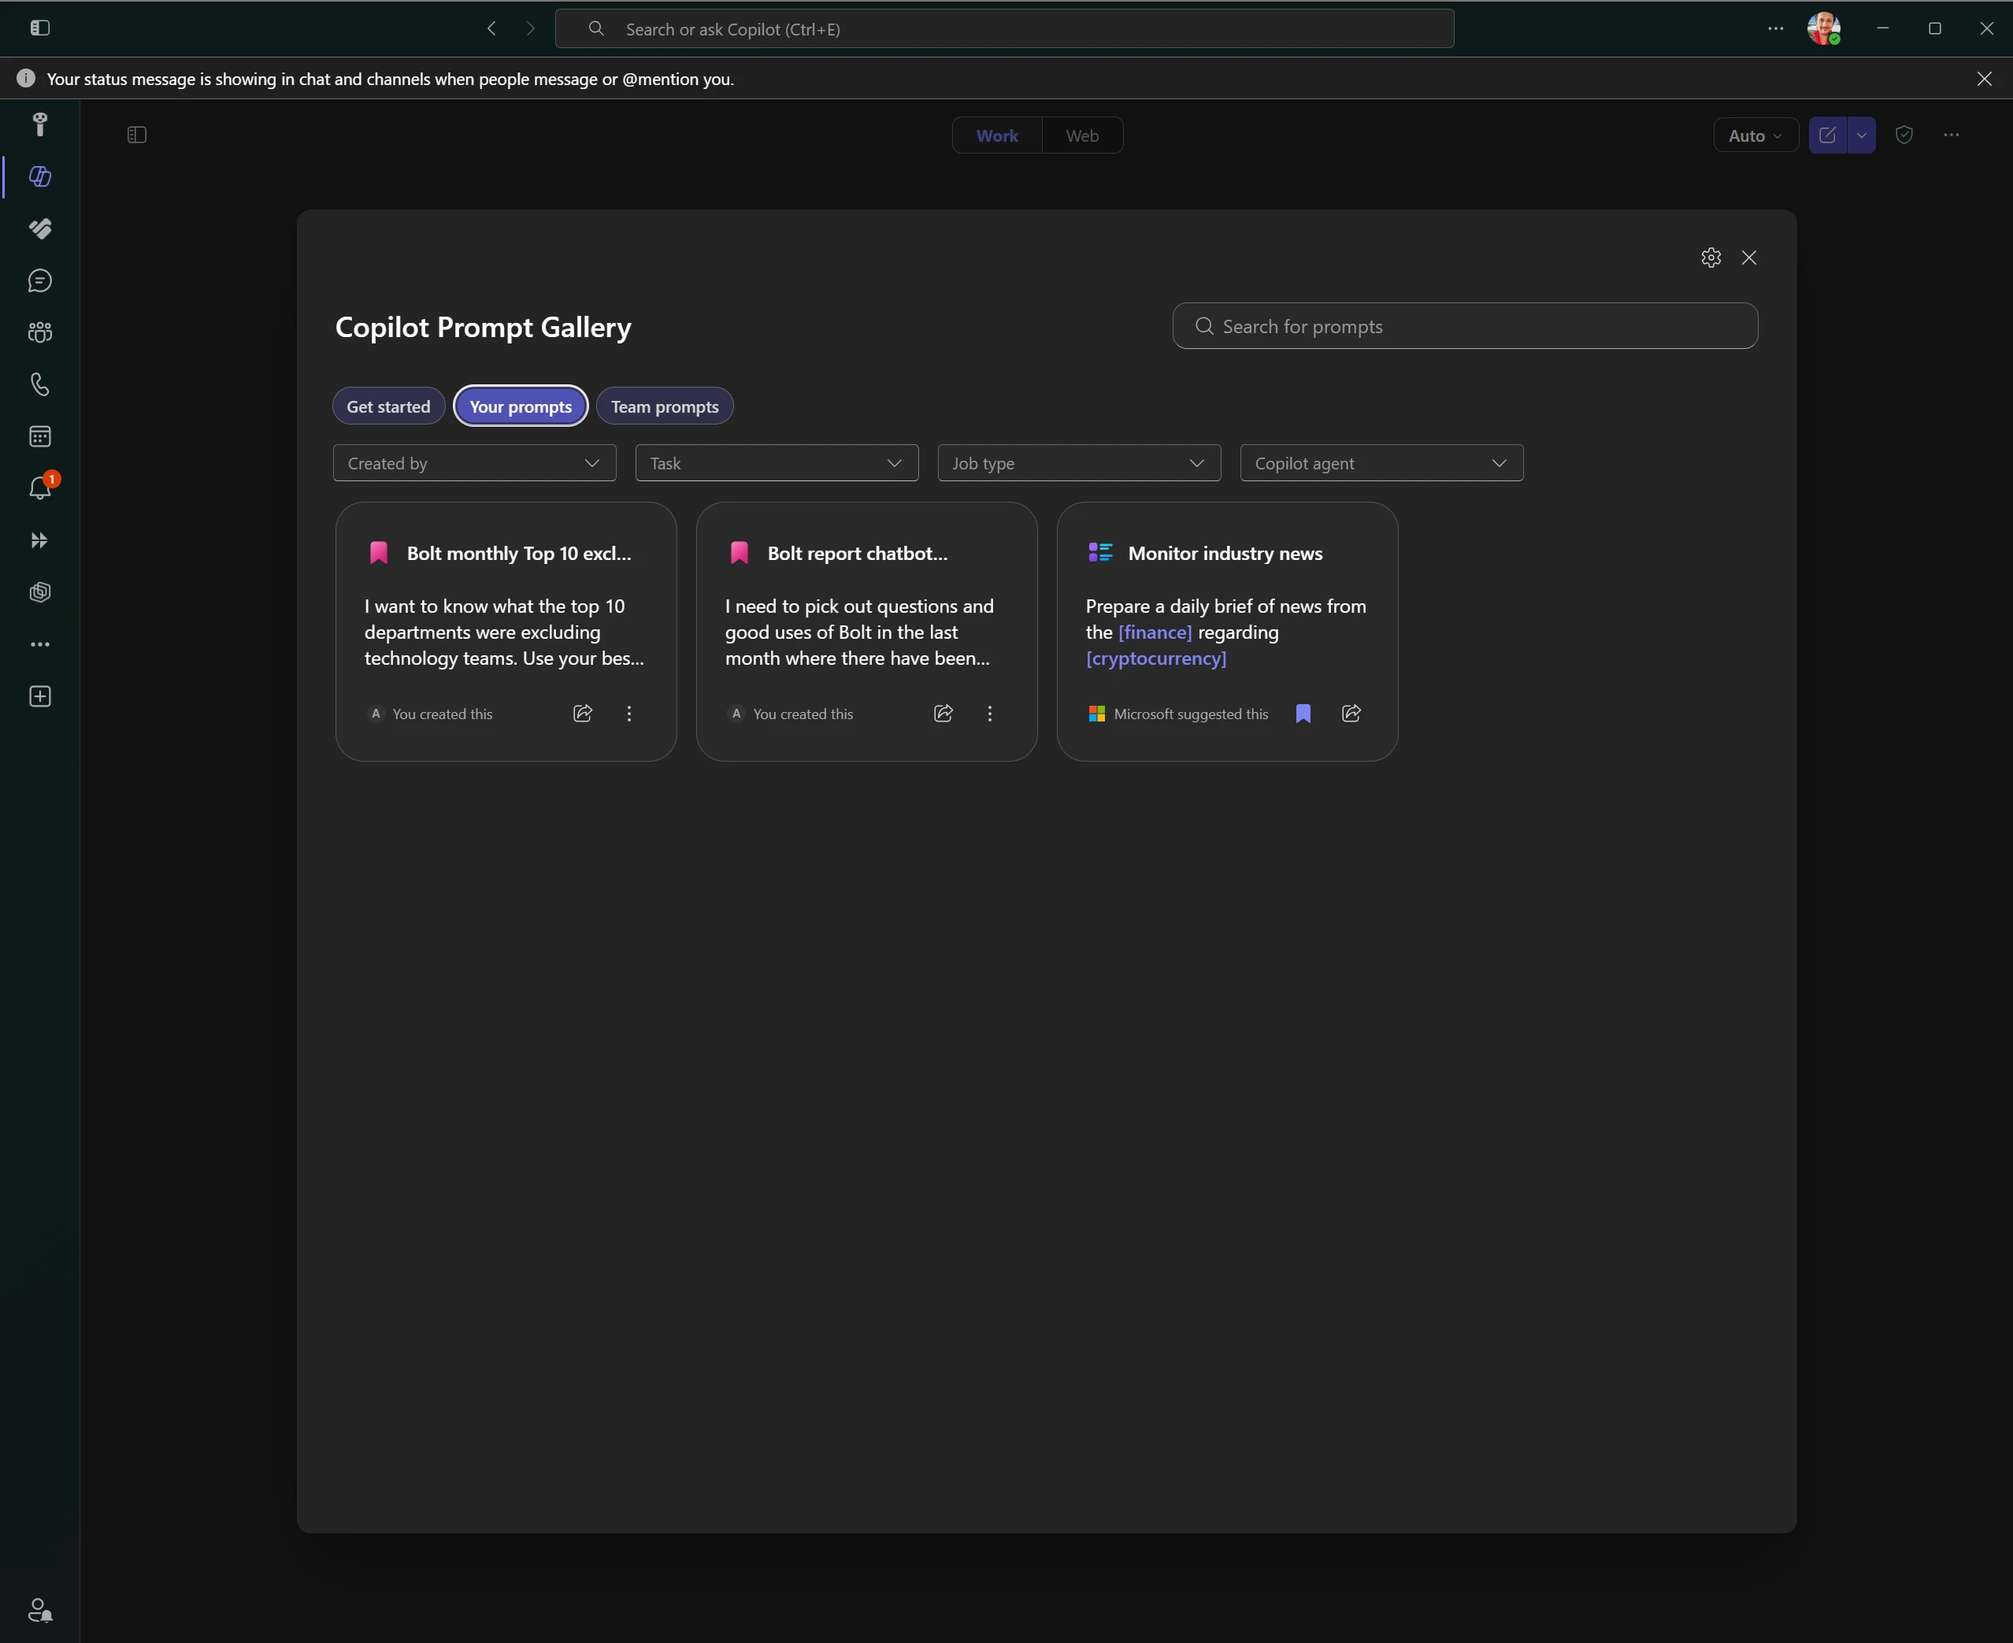
Task: Open the Calendar icon in the sidebar
Action: point(39,436)
